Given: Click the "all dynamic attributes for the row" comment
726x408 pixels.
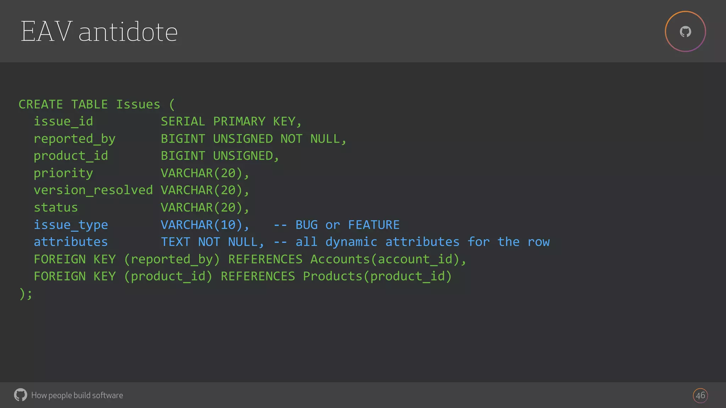Looking at the screenshot, I should [x=423, y=242].
